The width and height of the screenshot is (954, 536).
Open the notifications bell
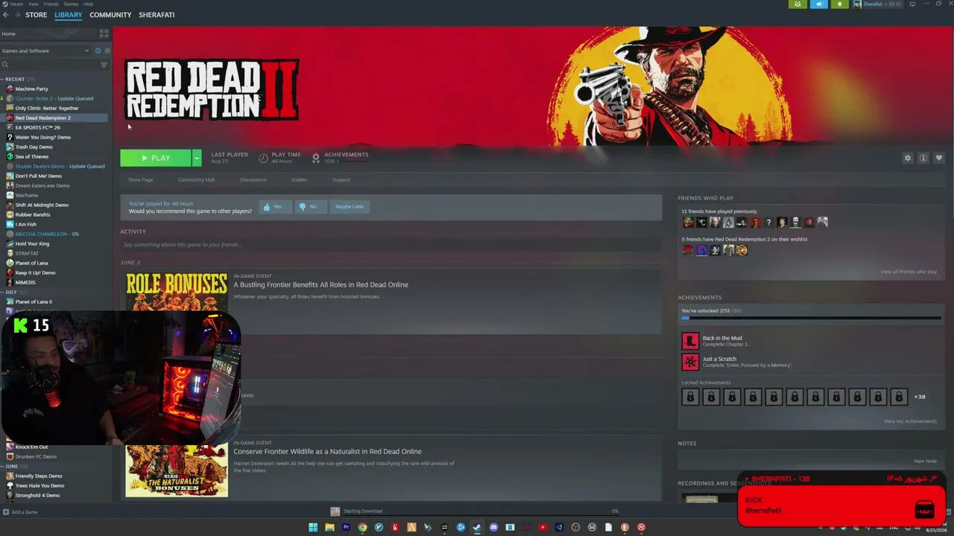click(840, 4)
